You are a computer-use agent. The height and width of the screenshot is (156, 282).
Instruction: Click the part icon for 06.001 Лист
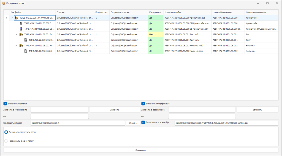(x=21, y=34)
